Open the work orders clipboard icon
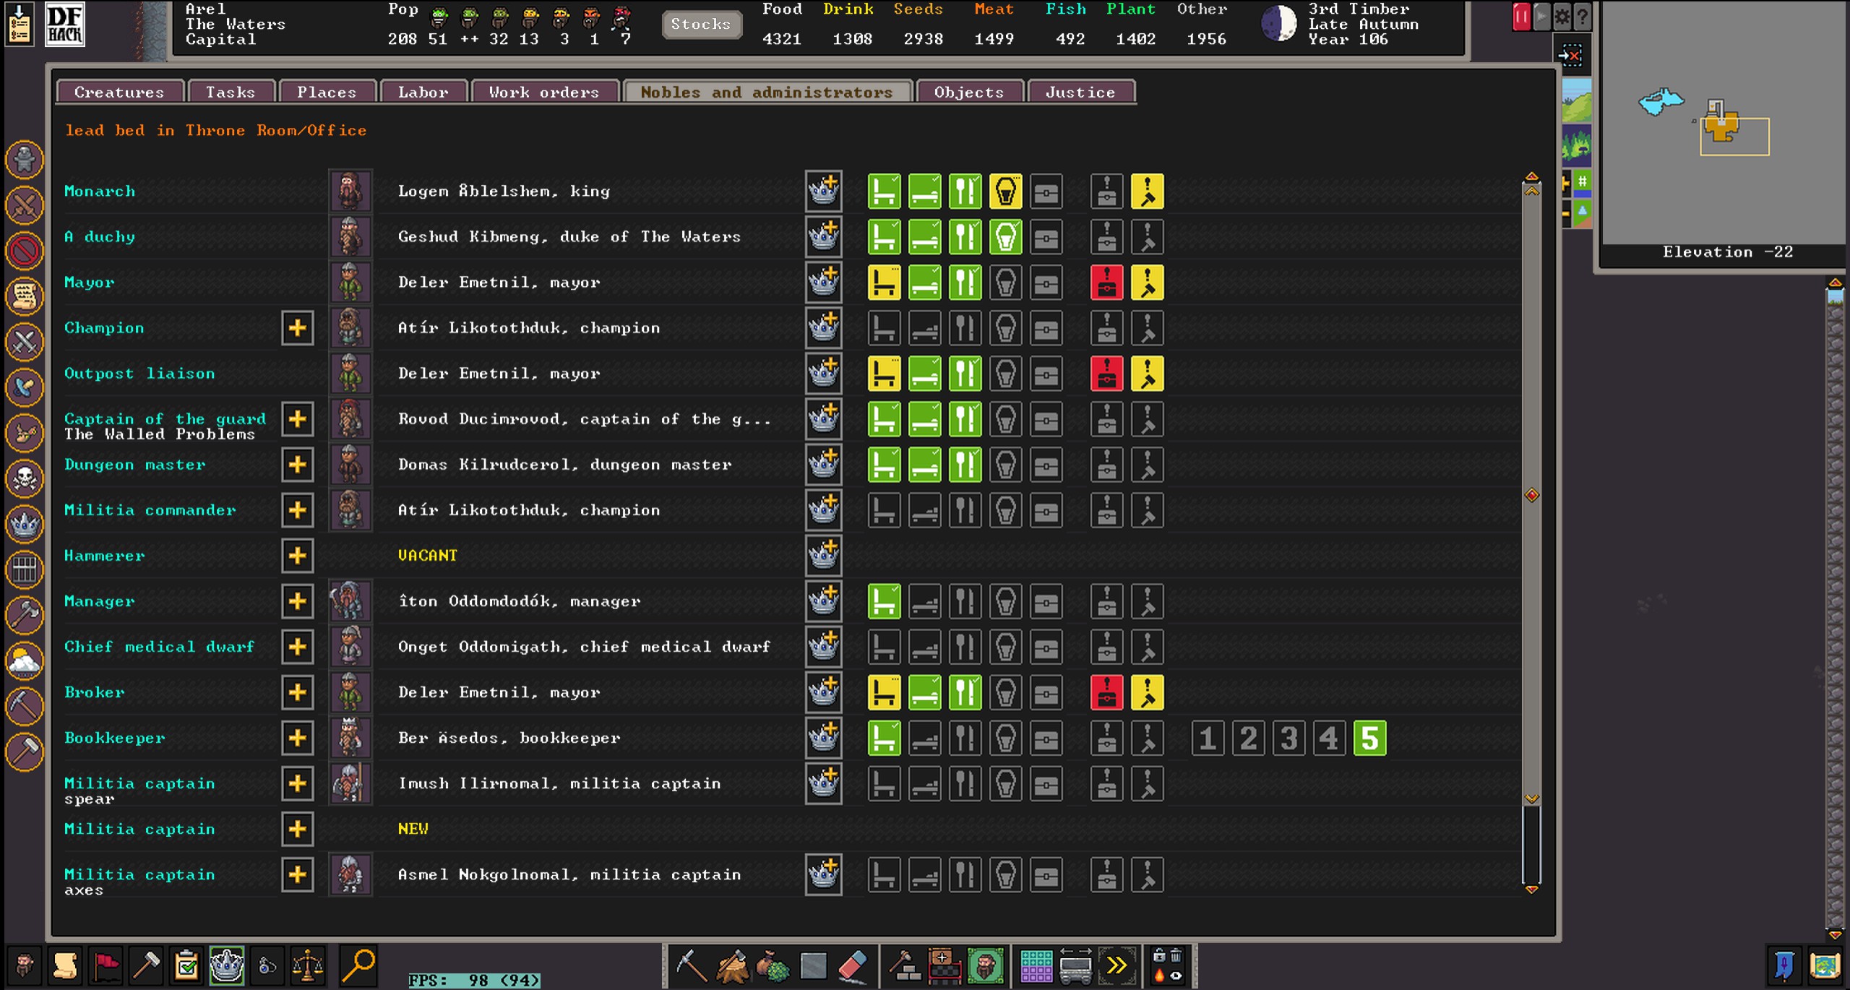This screenshot has height=990, width=1850. click(x=186, y=965)
